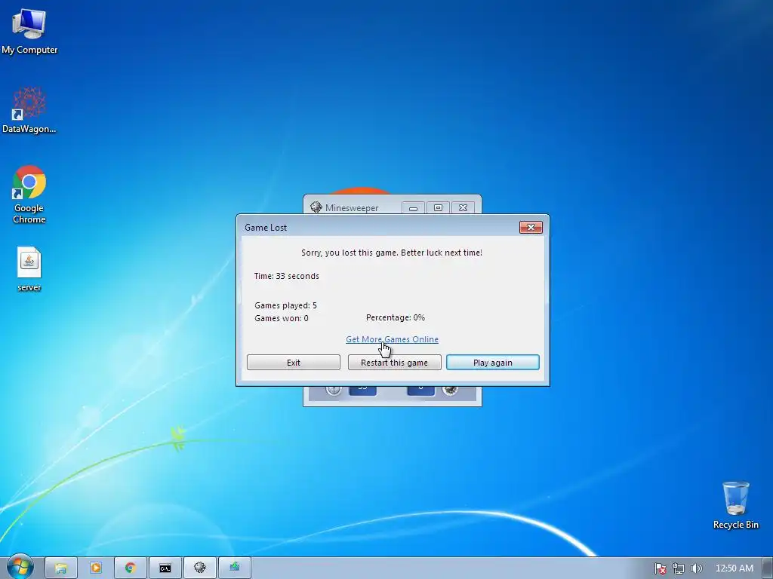Open network status tray icon
The image size is (773, 579).
[679, 568]
